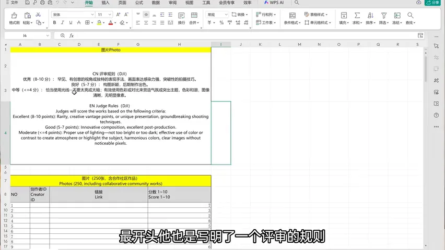Click the Cell Style (单元格样式) button
This screenshot has width=445, height=250.
coord(318,22)
